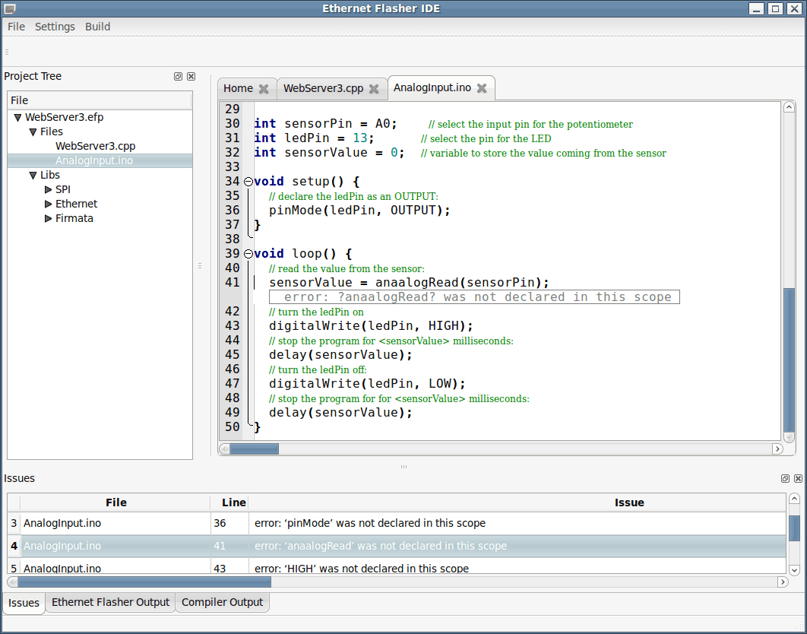Expand the Firmata library node
Viewport: 807px width, 634px height.
(48, 218)
